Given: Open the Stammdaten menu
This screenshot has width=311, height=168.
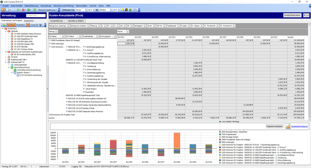Looking at the screenshot, I should [x=82, y=5].
